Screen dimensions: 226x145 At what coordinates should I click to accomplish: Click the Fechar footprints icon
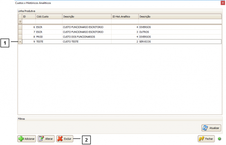tap(202, 139)
